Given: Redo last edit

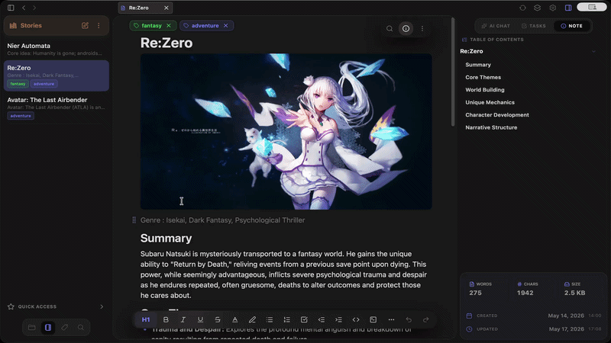Looking at the screenshot, I should click(x=426, y=319).
